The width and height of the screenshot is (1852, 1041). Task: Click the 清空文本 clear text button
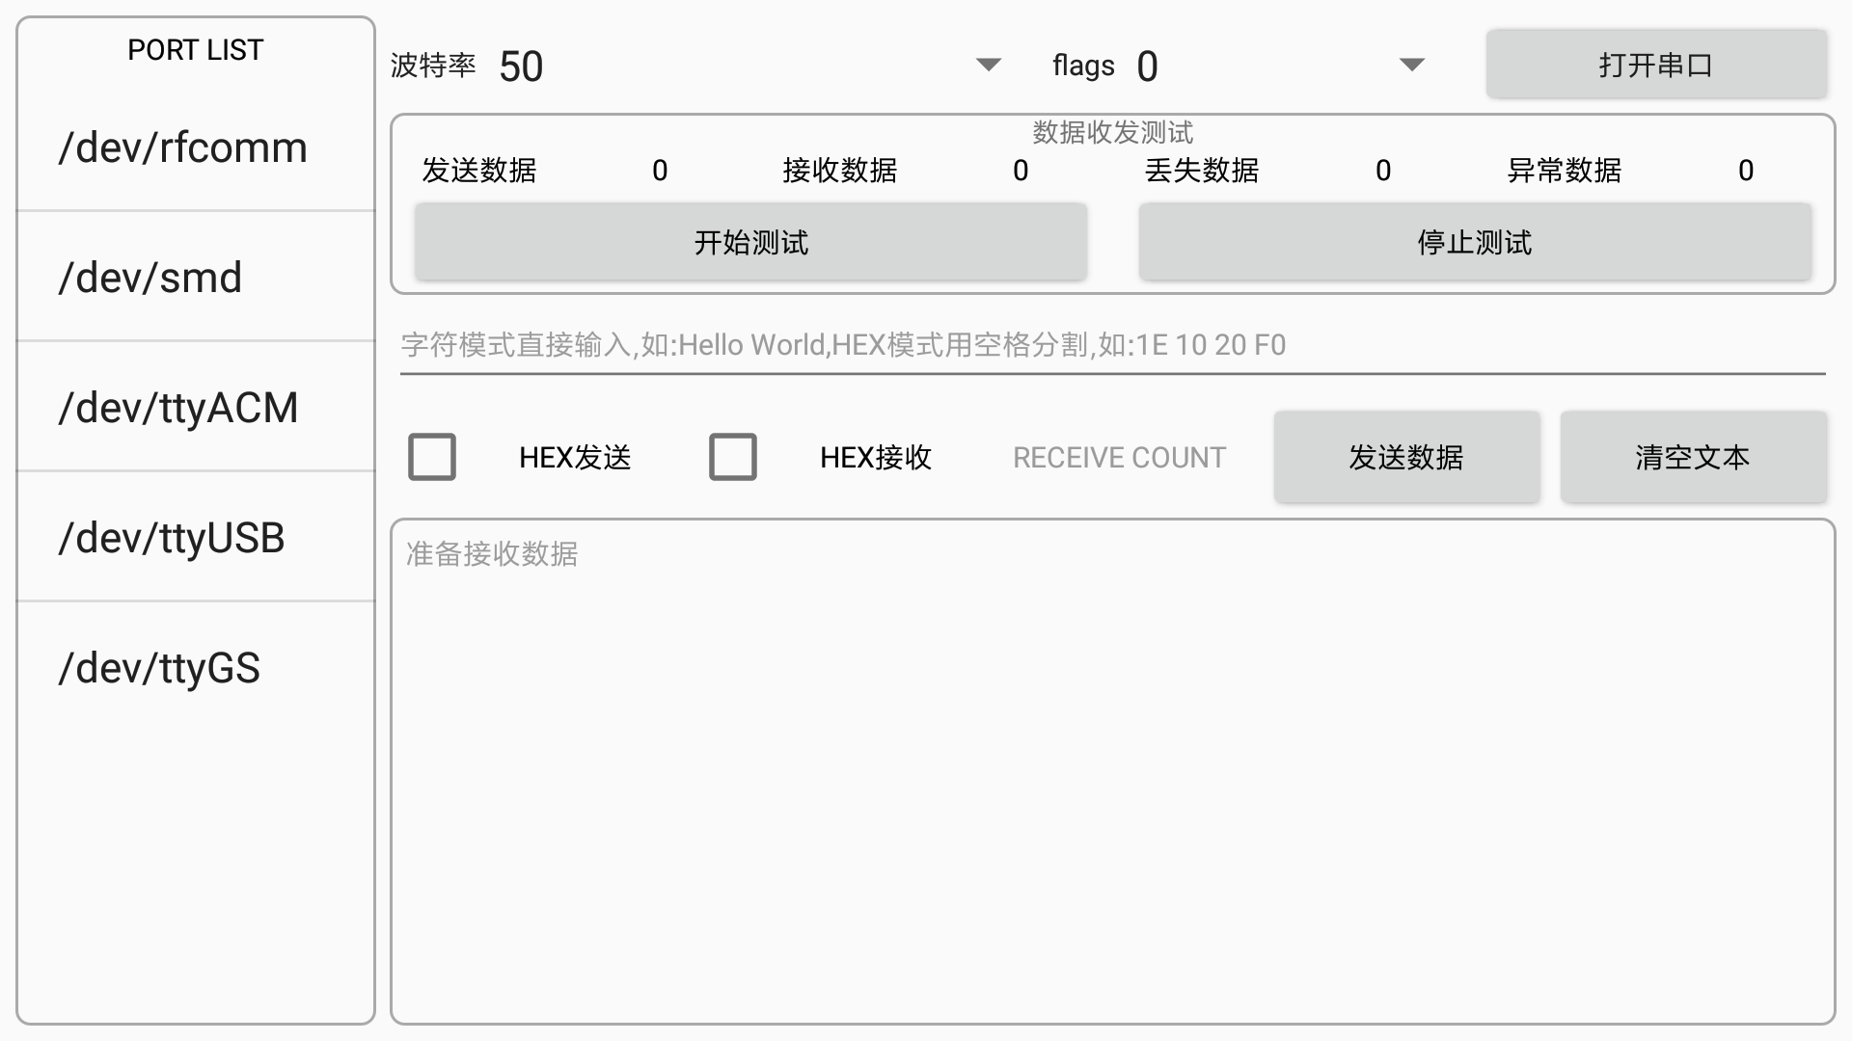(1693, 456)
